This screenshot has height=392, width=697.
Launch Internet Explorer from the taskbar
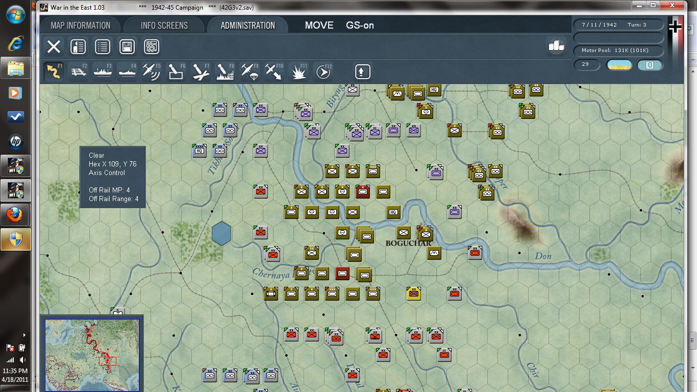click(x=16, y=44)
